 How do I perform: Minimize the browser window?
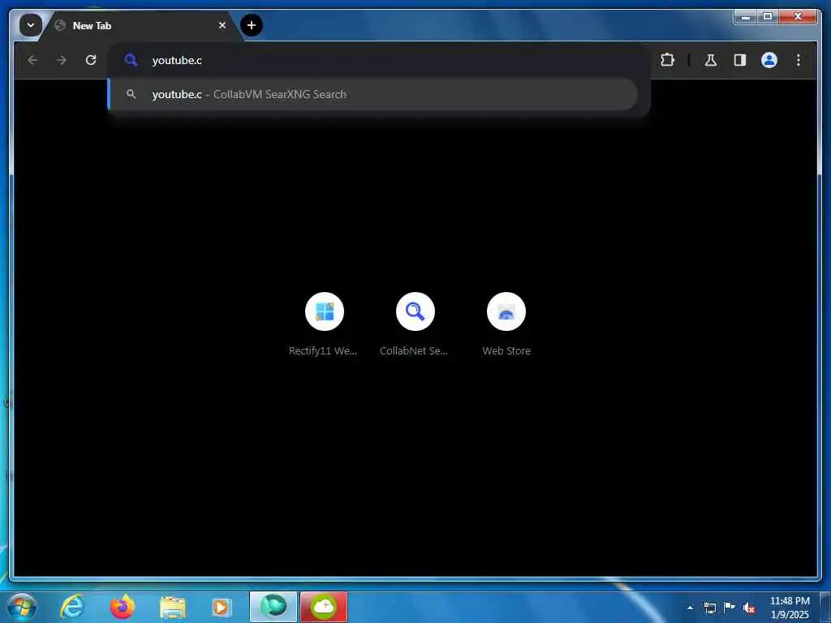coord(746,17)
